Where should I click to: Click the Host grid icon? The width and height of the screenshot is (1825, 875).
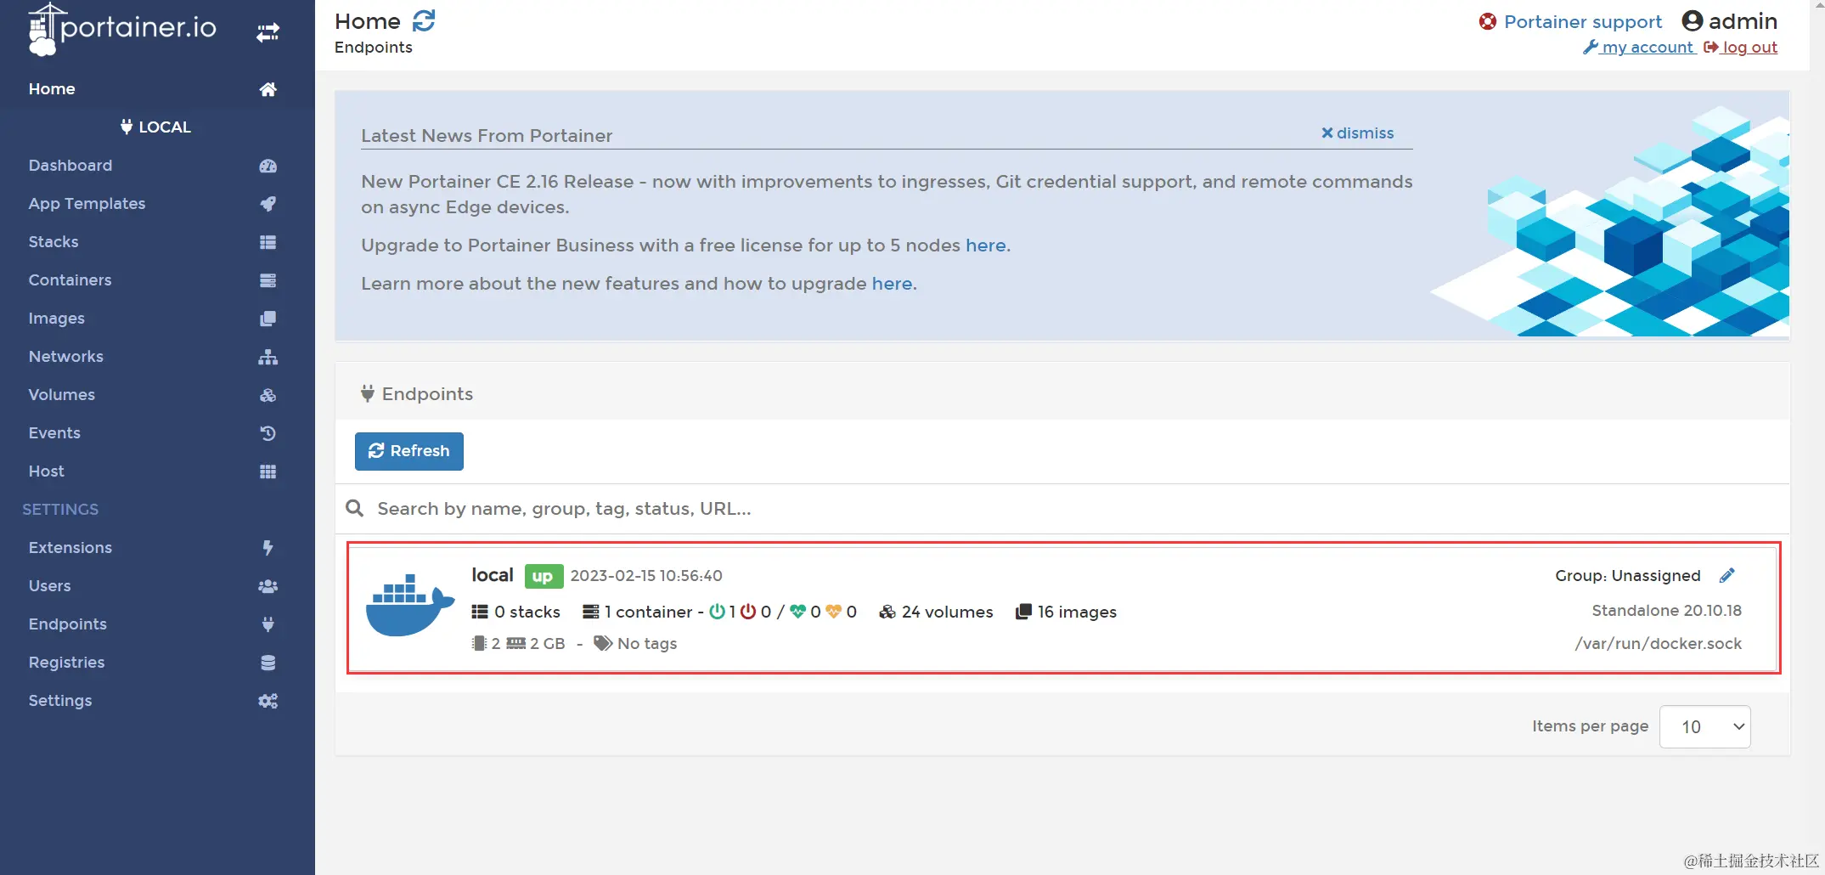[268, 471]
